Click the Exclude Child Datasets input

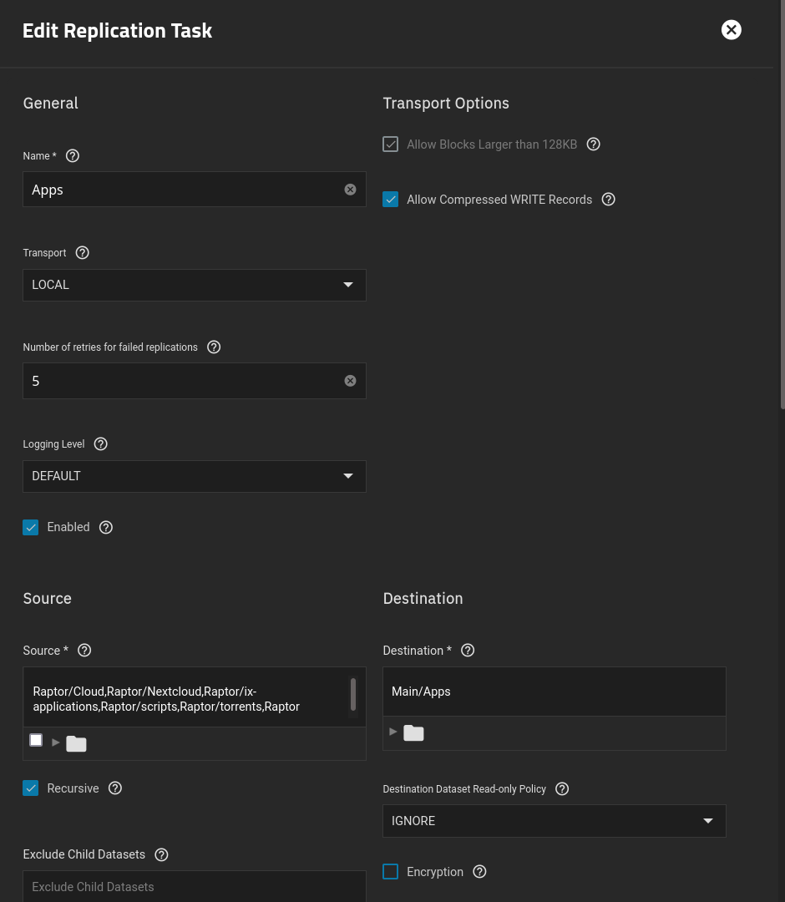tap(194, 887)
